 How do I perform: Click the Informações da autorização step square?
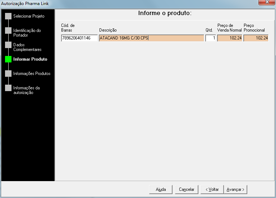click(8, 88)
